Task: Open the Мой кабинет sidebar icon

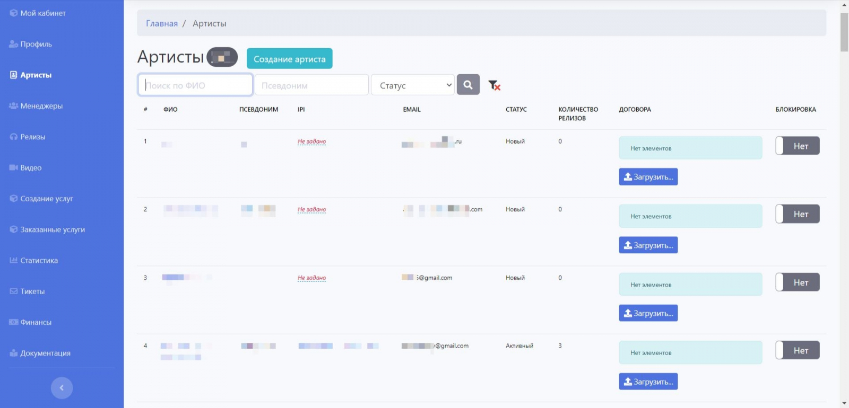Action: coord(14,13)
